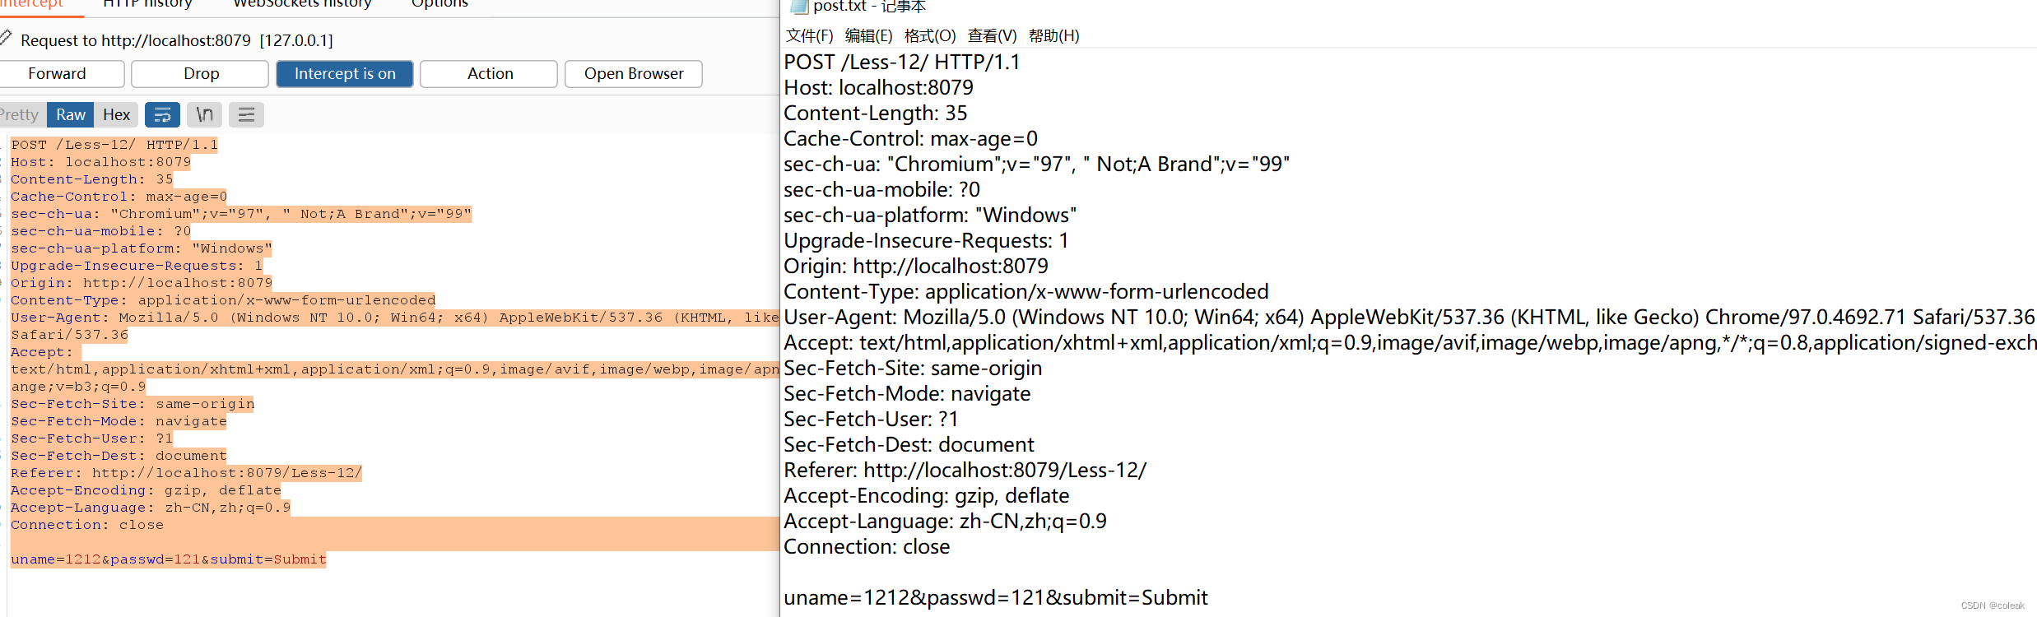Image resolution: width=2037 pixels, height=617 pixels.
Task: Open the Intercept tab
Action: (x=33, y=3)
